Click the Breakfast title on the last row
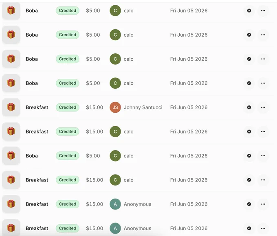Screen dimensions: 277x236 coord(37,228)
